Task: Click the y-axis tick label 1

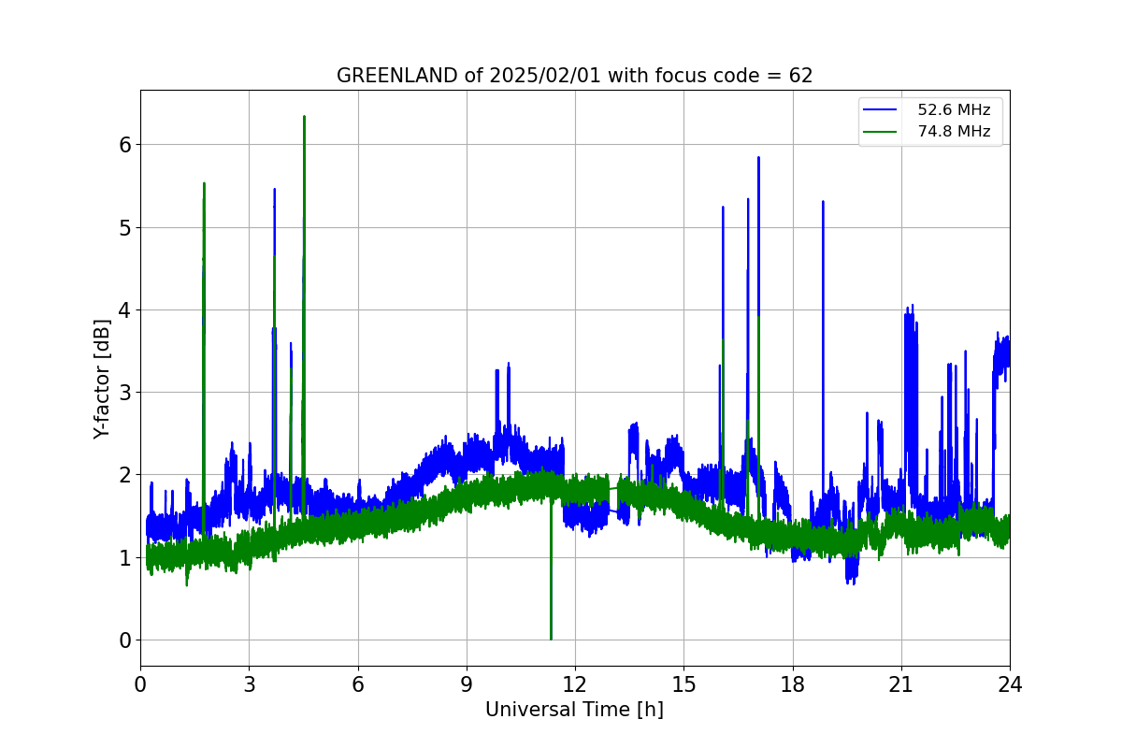Action: point(124,558)
